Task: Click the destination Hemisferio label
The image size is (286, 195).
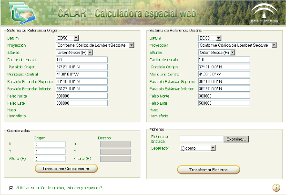Action: [159, 116]
